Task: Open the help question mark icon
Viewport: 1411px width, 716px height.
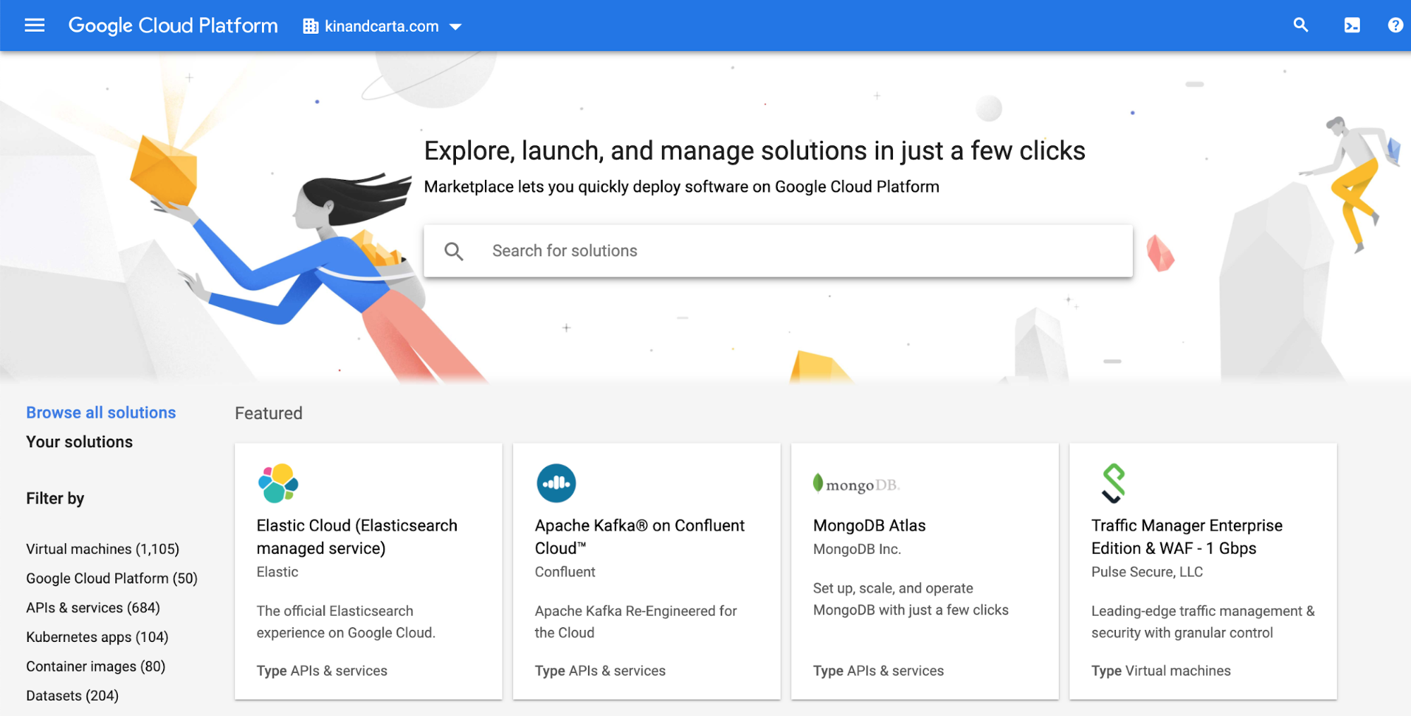Action: [x=1395, y=25]
